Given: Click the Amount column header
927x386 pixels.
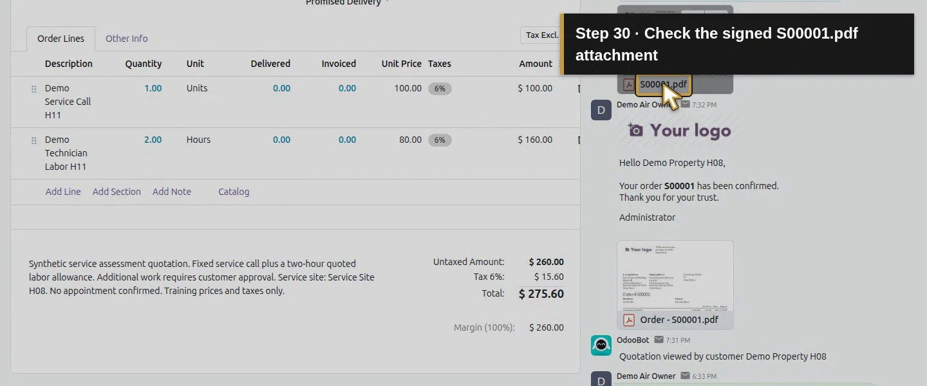Looking at the screenshot, I should (x=536, y=64).
